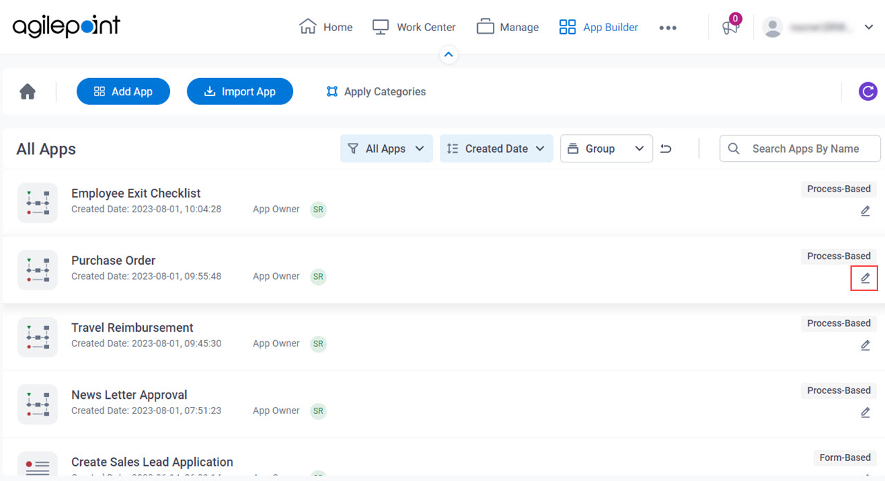This screenshot has width=885, height=481.
Task: Open the more options ellipsis menu
Action: point(668,28)
